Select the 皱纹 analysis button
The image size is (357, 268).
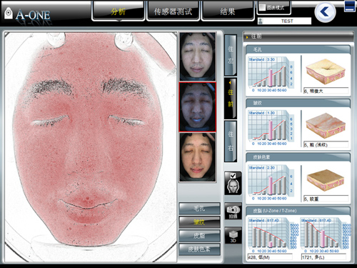click(199, 222)
